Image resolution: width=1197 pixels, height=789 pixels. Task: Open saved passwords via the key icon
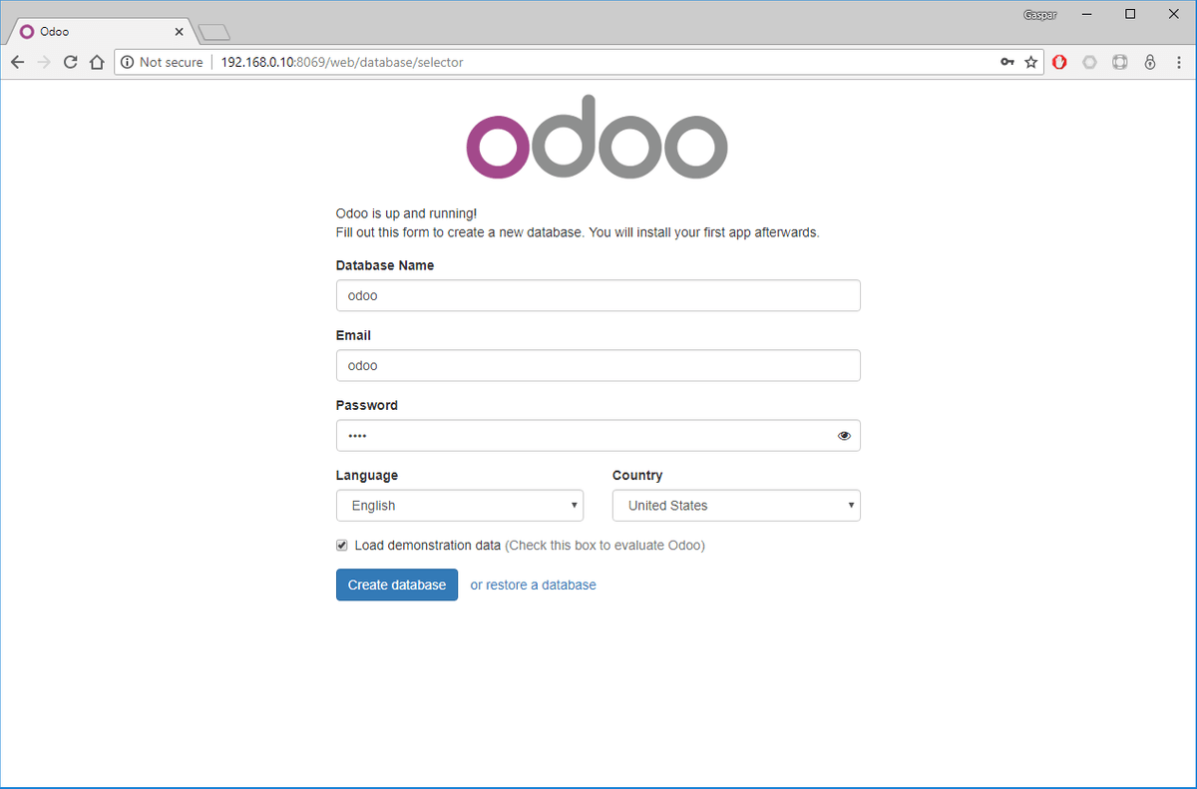[x=1007, y=62]
